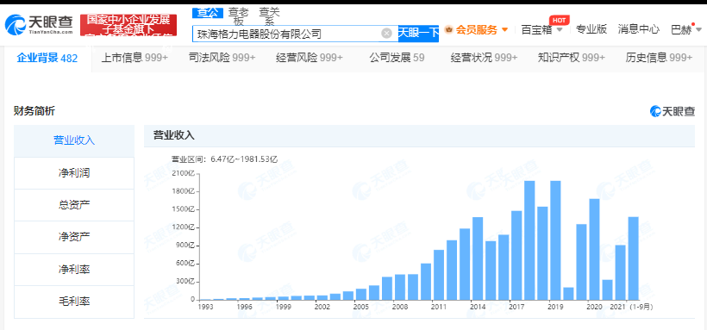
Task: Click the 营业收入 chart panel title
Action: (173, 135)
